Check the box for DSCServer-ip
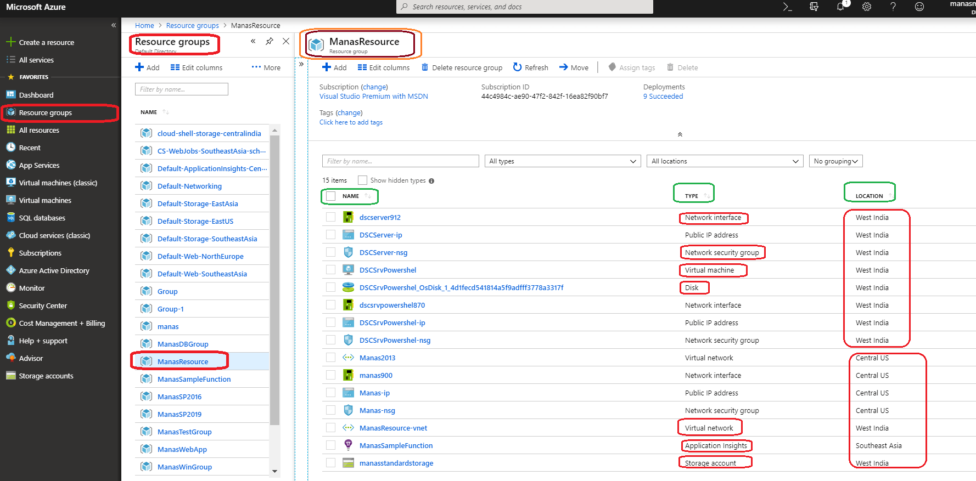Screen dimensions: 976x481 [330, 235]
